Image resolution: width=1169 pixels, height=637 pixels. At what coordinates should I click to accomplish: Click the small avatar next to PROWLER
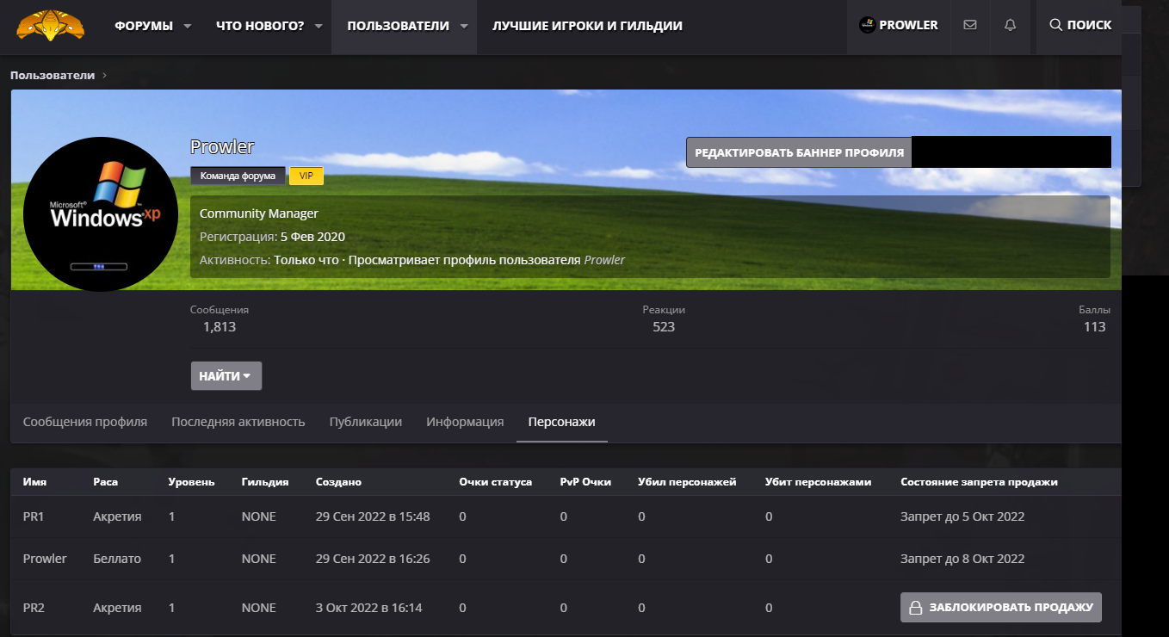[867, 25]
